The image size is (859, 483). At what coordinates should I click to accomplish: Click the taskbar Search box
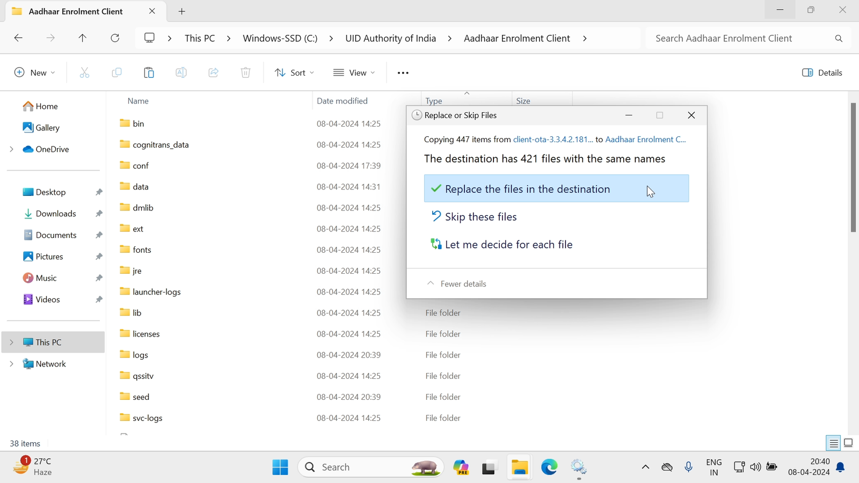coord(371,467)
